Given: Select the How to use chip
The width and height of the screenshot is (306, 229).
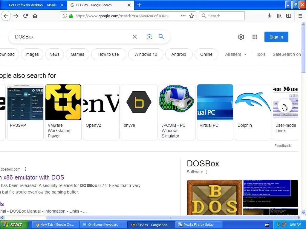Looking at the screenshot, I should (108, 54).
